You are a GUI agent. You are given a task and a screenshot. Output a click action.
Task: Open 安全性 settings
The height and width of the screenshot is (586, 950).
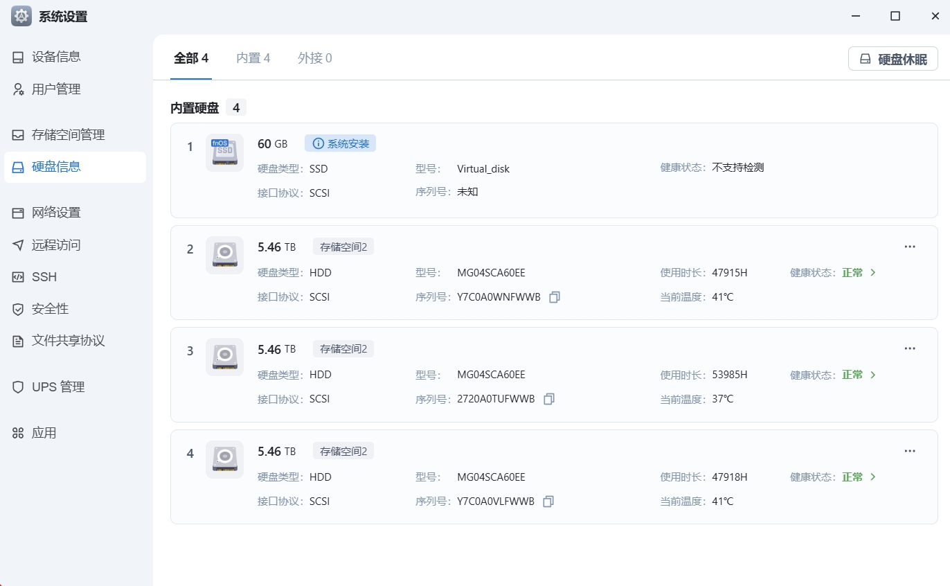pos(75,309)
